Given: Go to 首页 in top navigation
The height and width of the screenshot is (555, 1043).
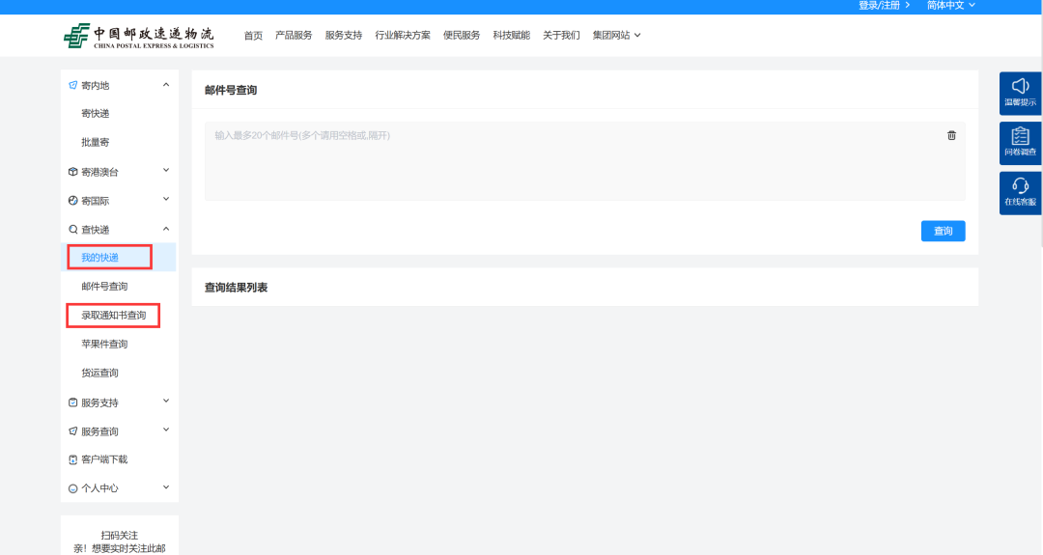Looking at the screenshot, I should click(253, 35).
